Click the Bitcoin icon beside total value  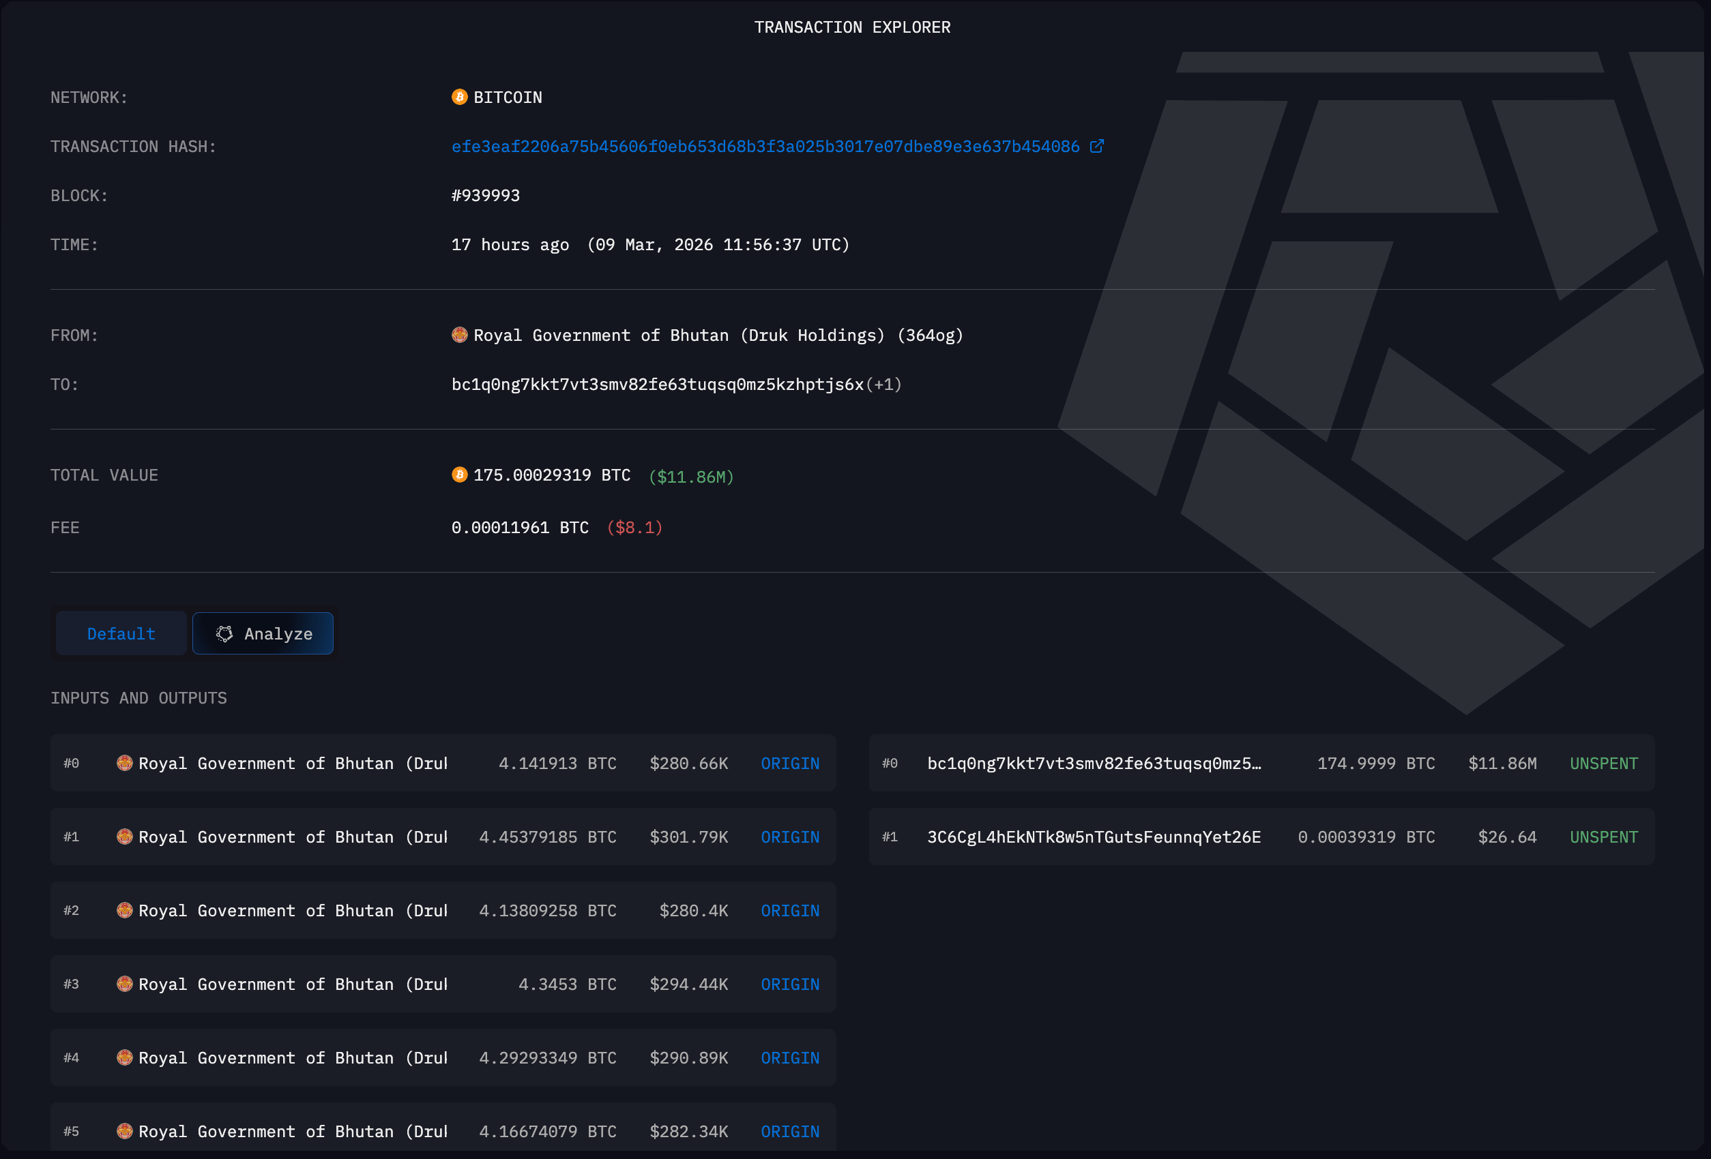click(x=459, y=475)
